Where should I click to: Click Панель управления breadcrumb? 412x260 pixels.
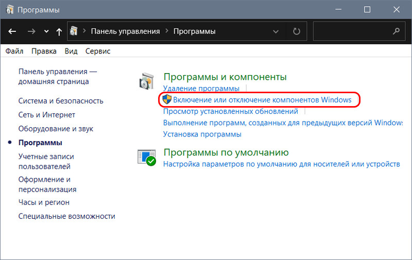click(125, 31)
